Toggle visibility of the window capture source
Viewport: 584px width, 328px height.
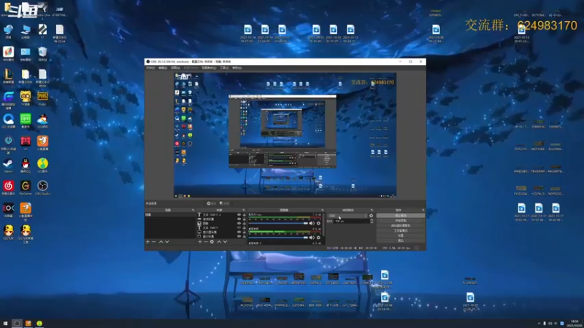[x=239, y=236]
